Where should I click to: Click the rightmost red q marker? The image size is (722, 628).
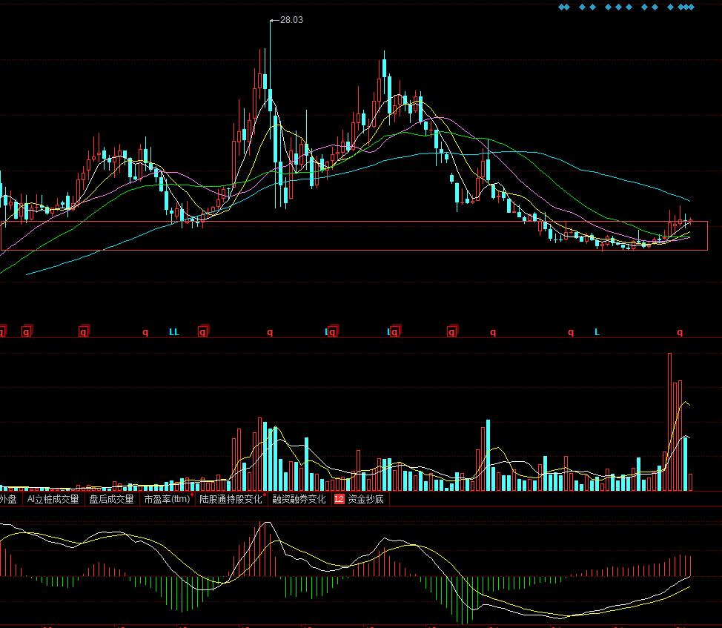pos(680,332)
